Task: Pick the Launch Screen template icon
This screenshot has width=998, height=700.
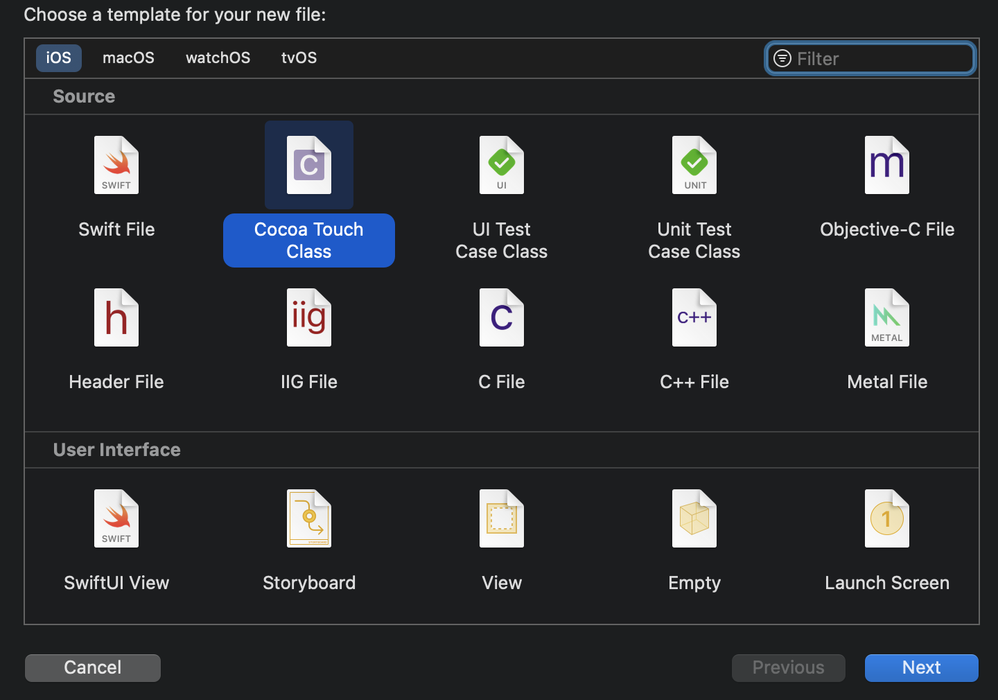Action: pos(887,518)
